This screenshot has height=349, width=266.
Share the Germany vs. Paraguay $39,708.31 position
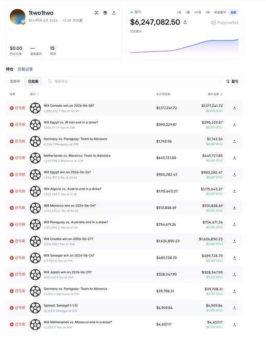click(x=234, y=291)
